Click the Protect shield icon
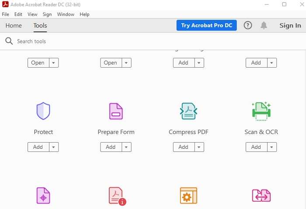 pyautogui.click(x=43, y=111)
